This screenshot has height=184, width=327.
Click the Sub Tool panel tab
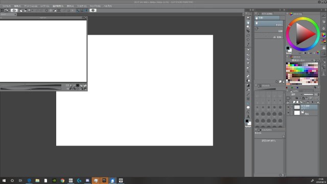pyautogui.click(x=266, y=14)
